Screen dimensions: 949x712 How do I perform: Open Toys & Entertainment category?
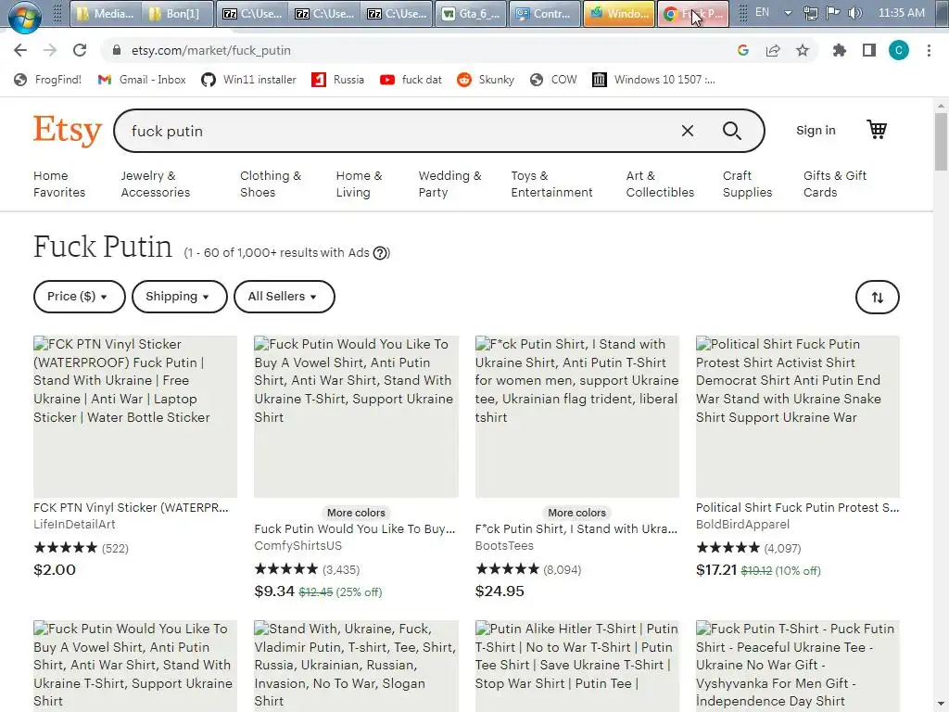(x=552, y=184)
